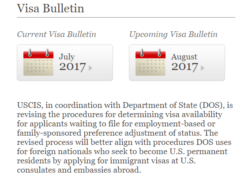Viewport: 245px width, 181px height.
Task: Click the red header of the August calendar icon
Action: [x=151, y=55]
